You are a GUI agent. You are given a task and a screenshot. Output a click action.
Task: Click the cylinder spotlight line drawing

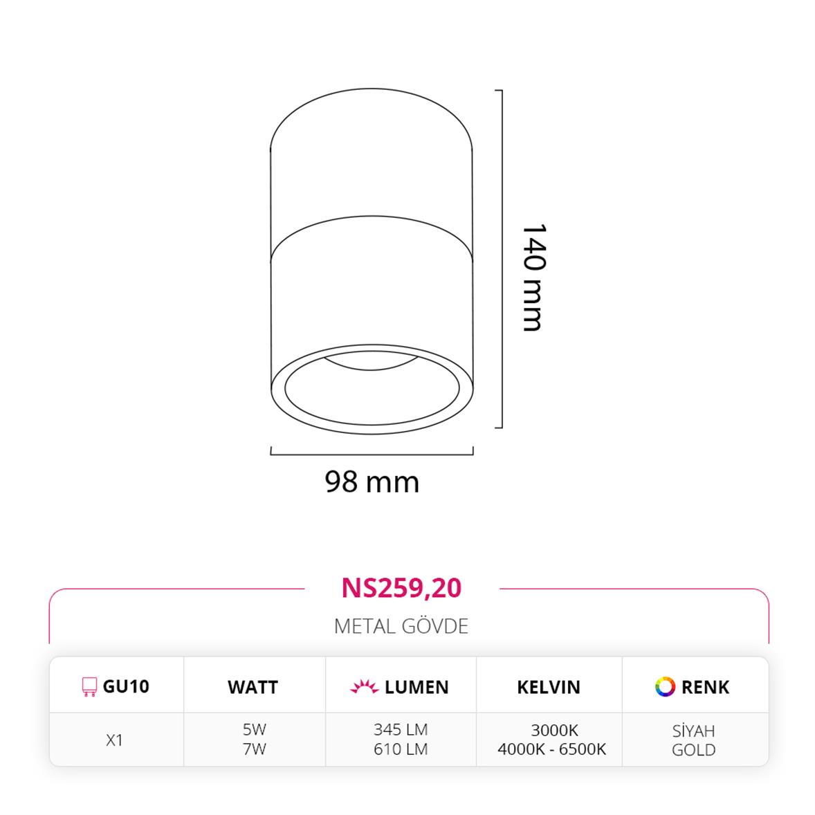372,261
